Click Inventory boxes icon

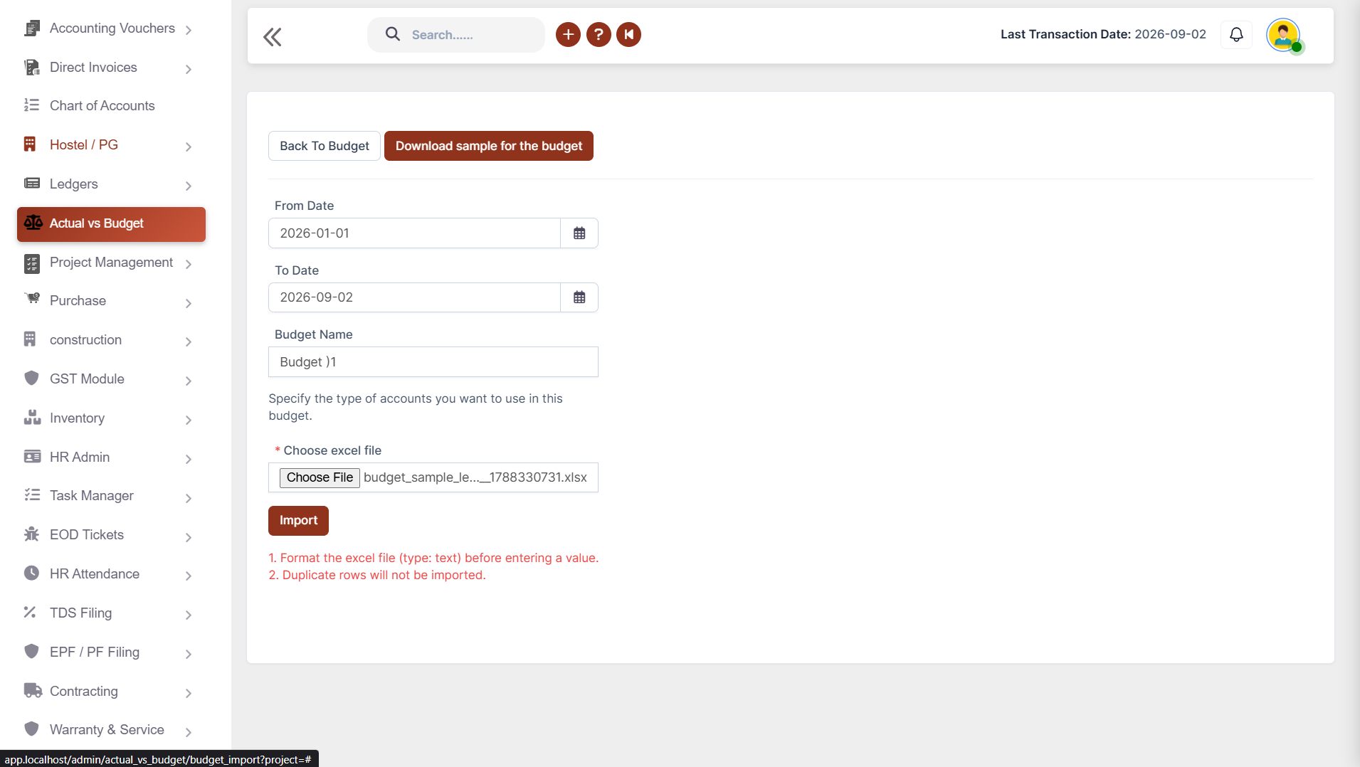click(32, 418)
